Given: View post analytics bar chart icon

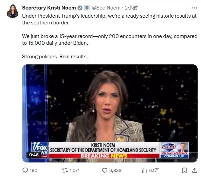Looking at the screenshot, I should [x=144, y=170].
